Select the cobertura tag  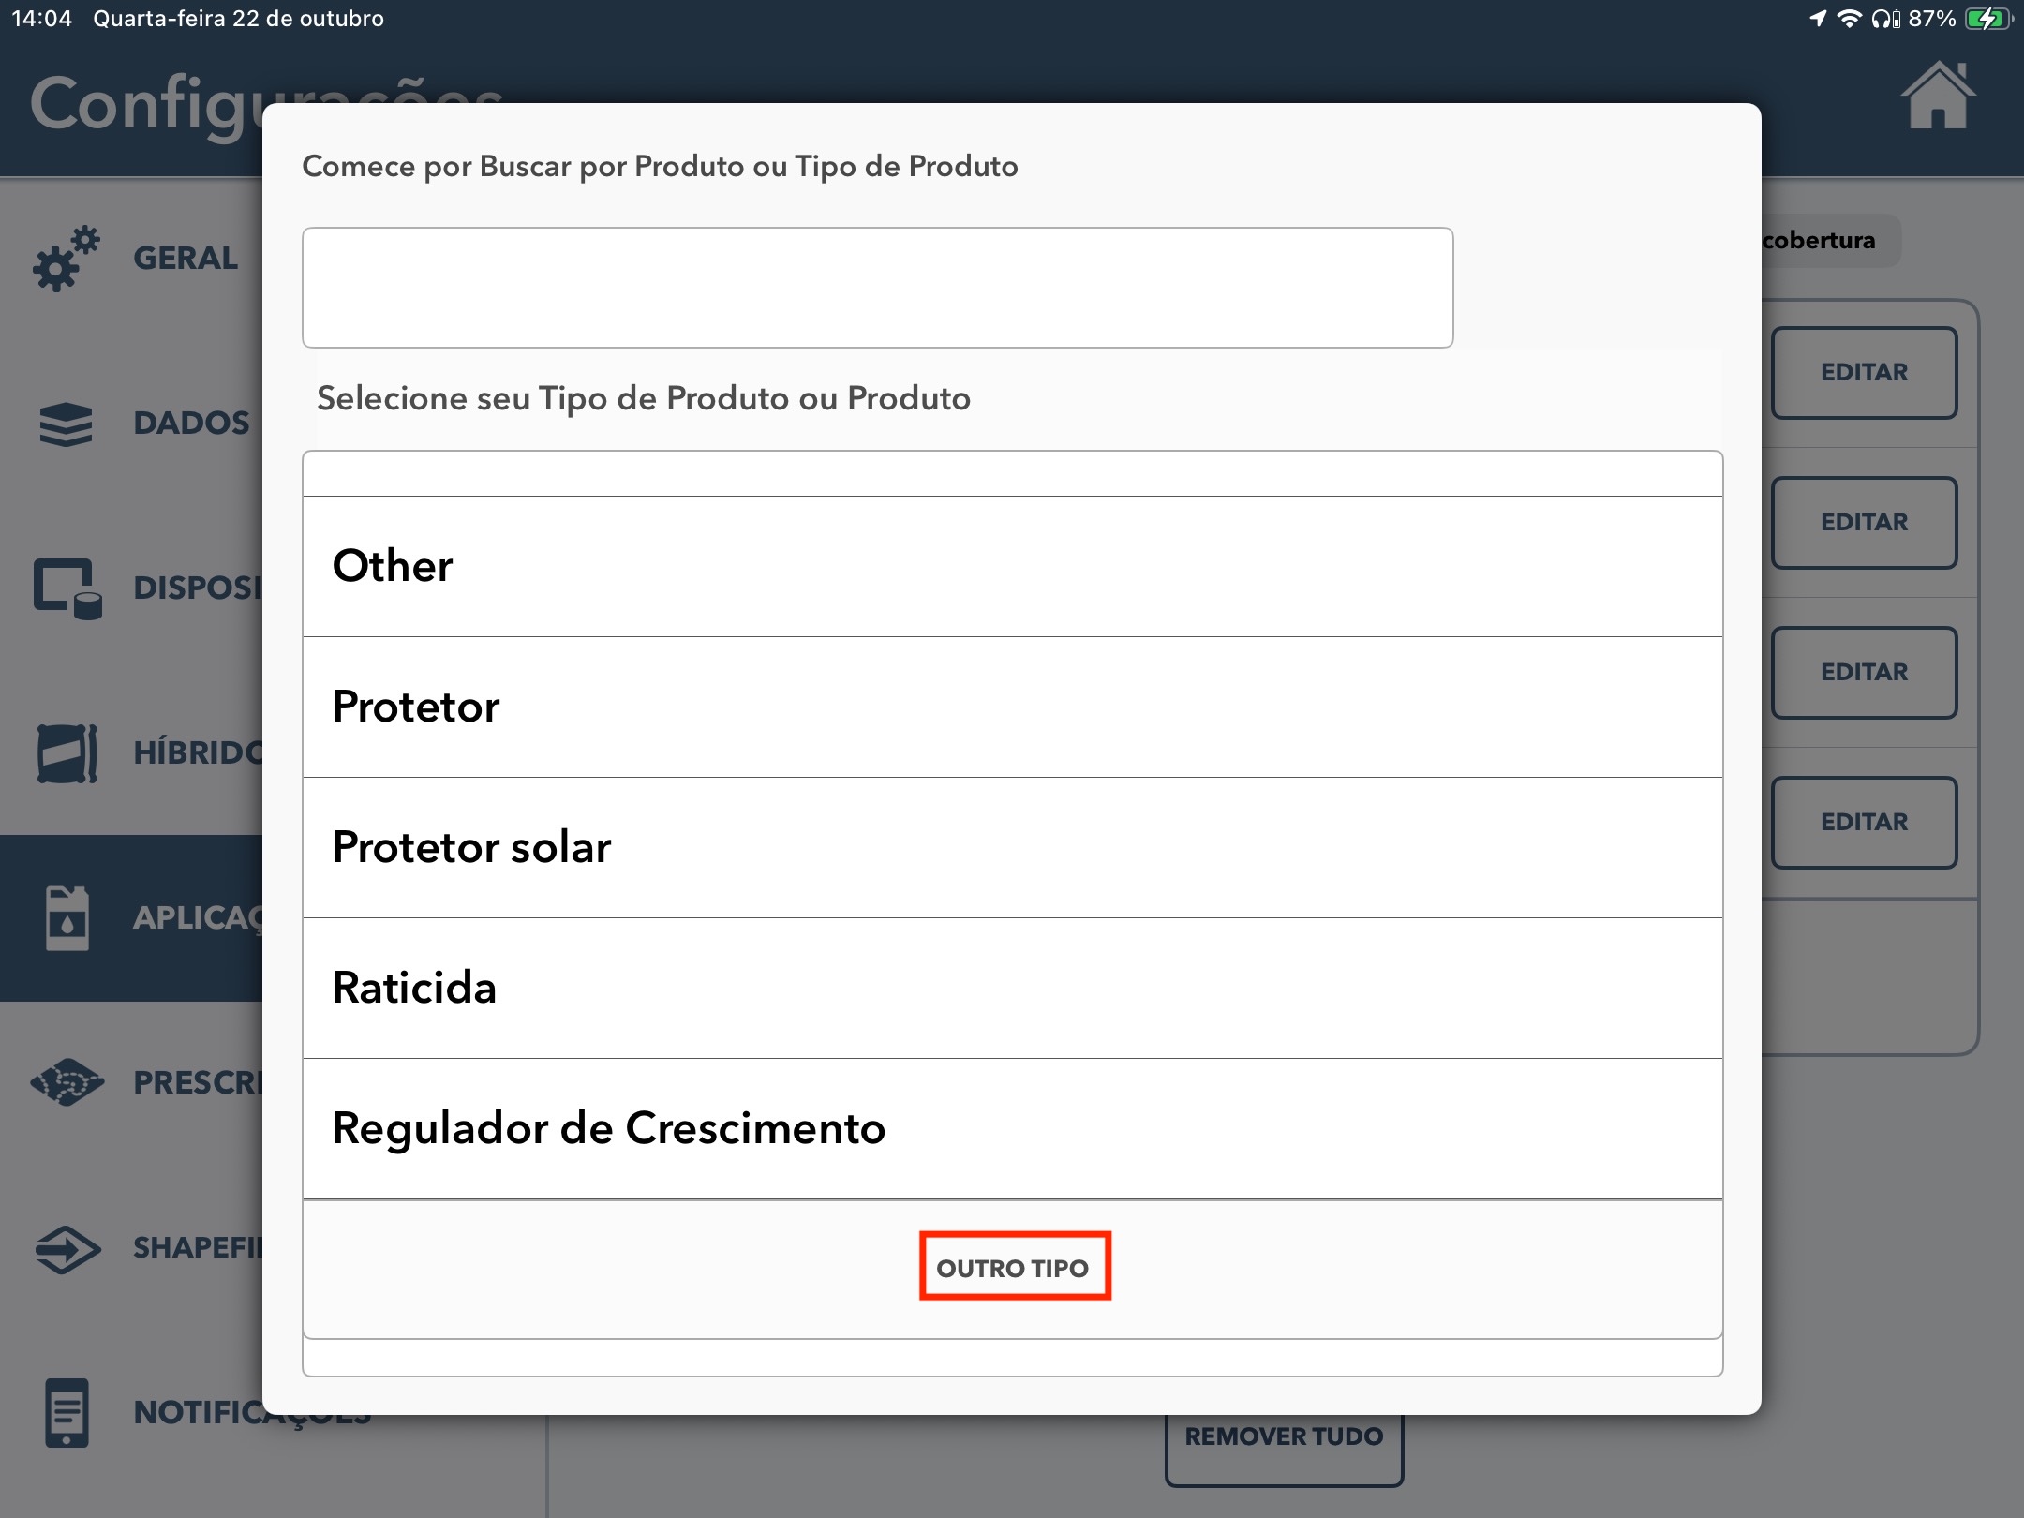click(x=1819, y=241)
